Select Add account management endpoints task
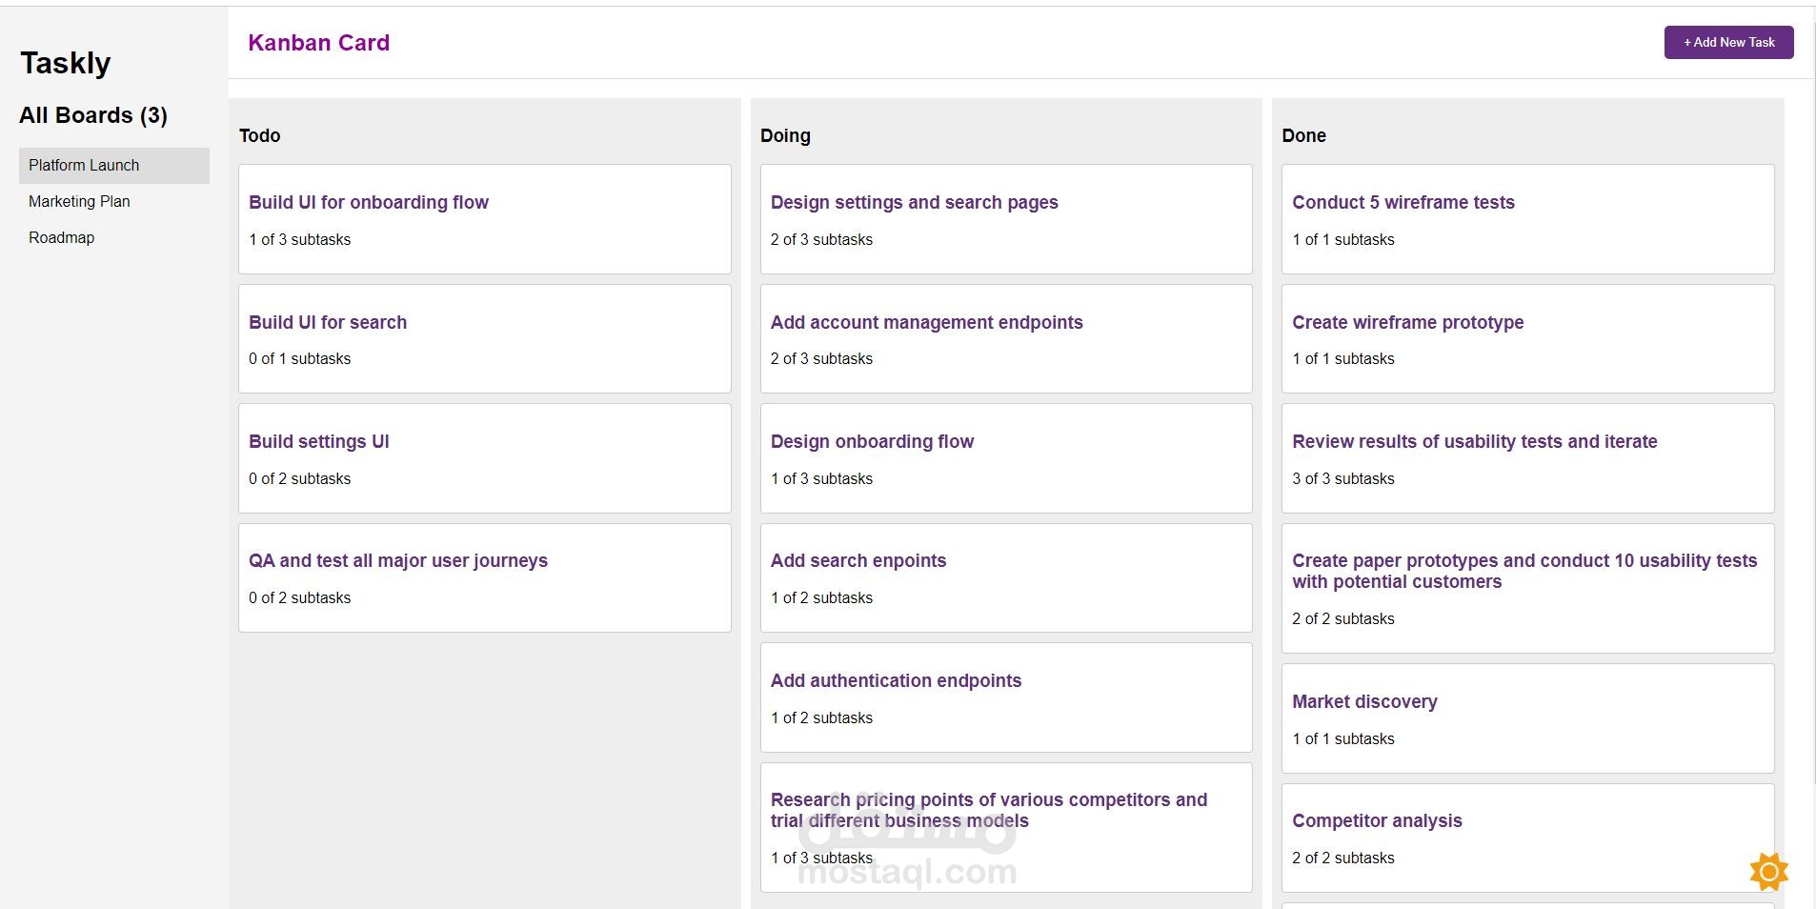 pos(1005,338)
